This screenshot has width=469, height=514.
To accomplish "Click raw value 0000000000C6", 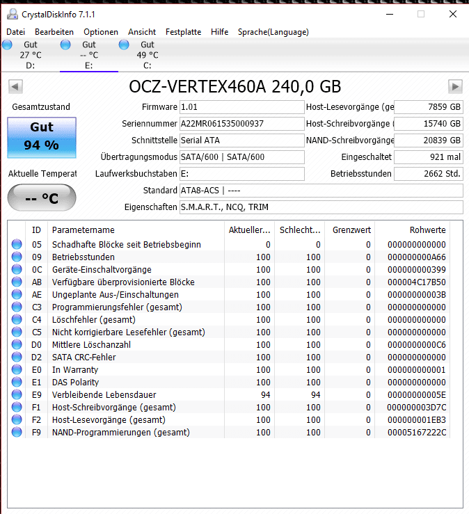I will (417, 345).
